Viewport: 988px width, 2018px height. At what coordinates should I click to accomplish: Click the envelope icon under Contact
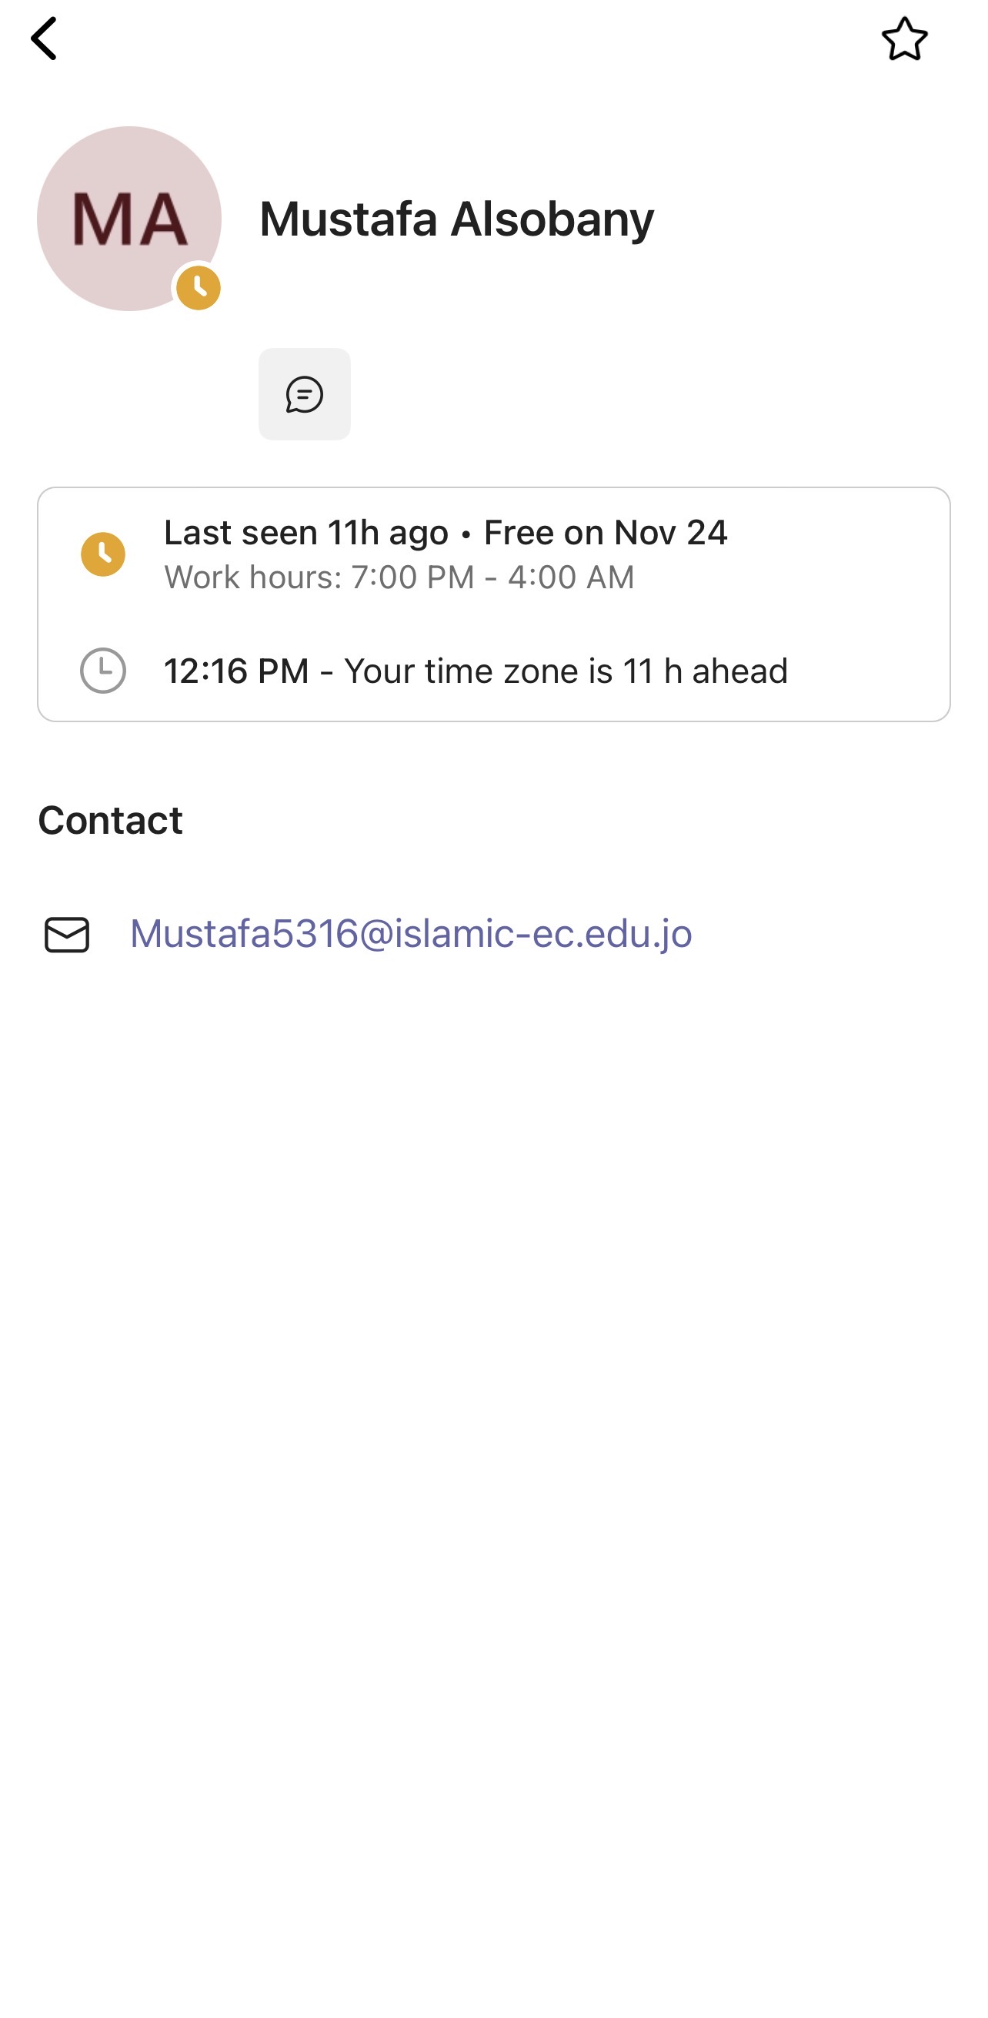(67, 934)
